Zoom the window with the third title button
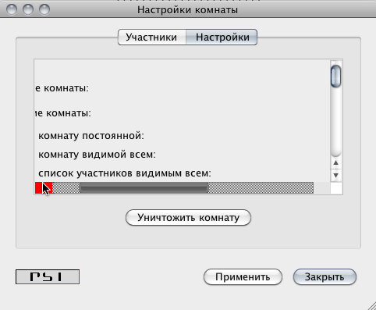Image resolution: width=376 pixels, height=310 pixels. (44, 9)
